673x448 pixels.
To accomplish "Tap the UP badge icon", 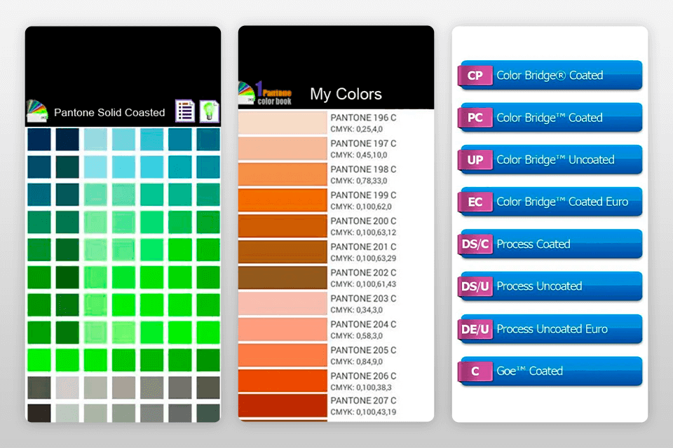I will click(x=475, y=160).
